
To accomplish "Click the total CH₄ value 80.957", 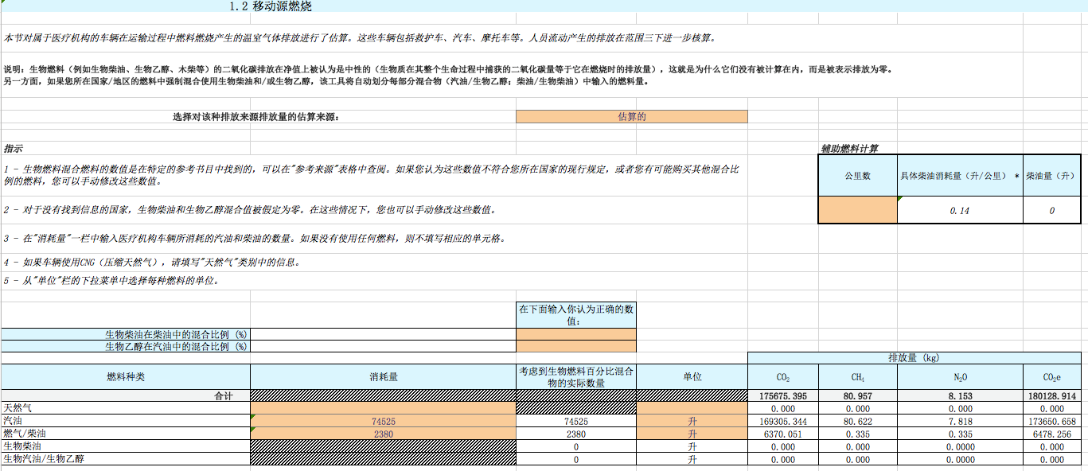I will coord(857,395).
